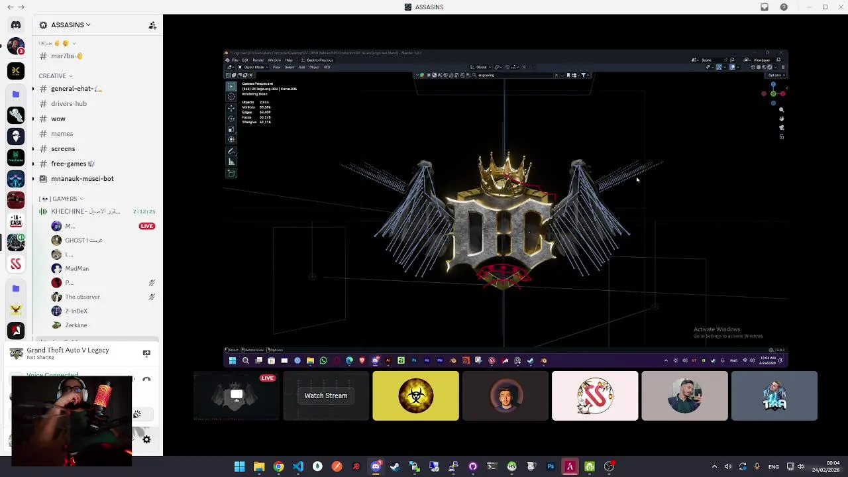
Task: Open the gold eagle server icon
Action: coord(16,309)
